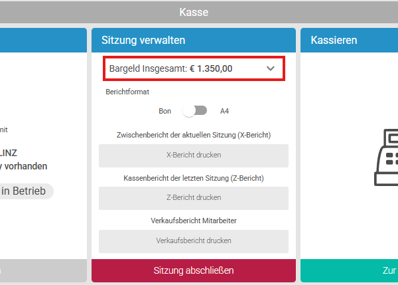Select the Bon report format label

click(165, 111)
